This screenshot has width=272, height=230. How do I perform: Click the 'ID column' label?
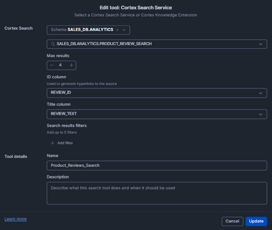(x=56, y=77)
